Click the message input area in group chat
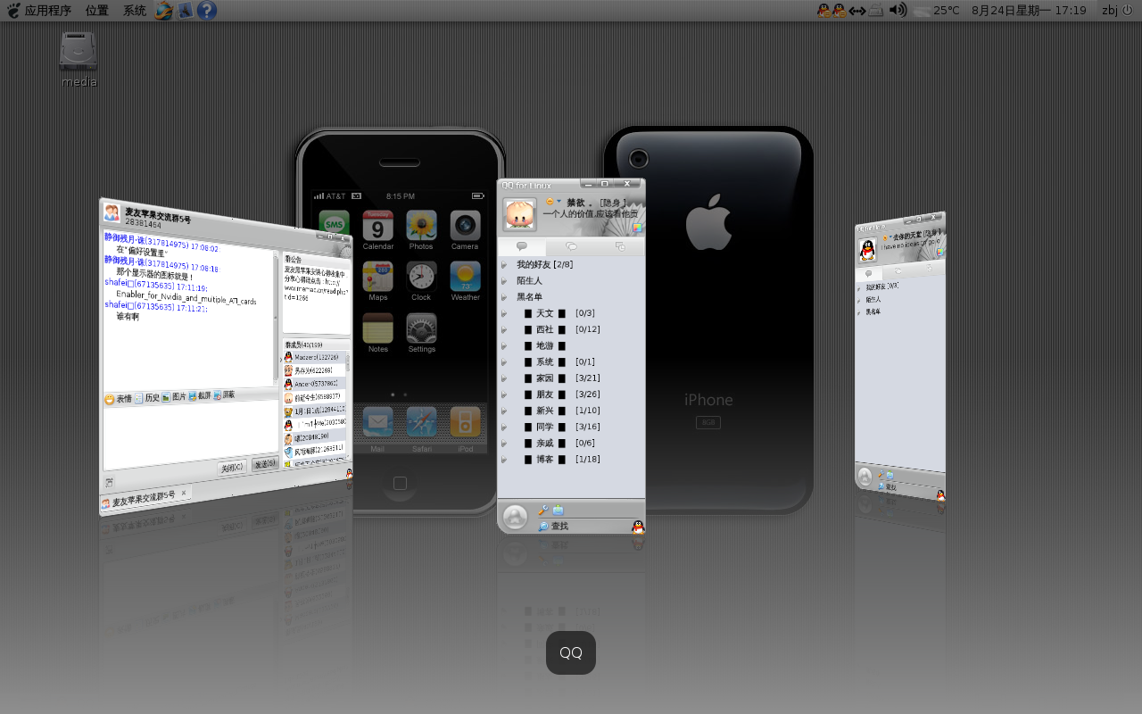This screenshot has height=714, width=1142. 191,435
